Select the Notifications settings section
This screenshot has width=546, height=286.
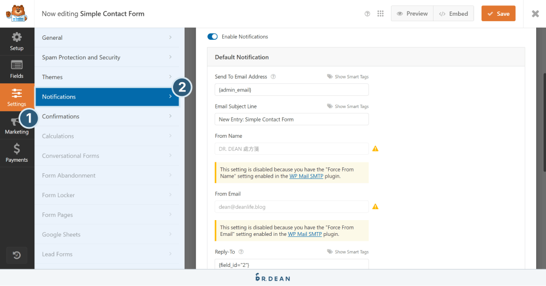[107, 96]
